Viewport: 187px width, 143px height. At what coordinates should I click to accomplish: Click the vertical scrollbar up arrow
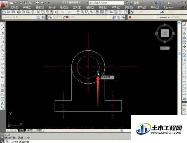(179, 23)
